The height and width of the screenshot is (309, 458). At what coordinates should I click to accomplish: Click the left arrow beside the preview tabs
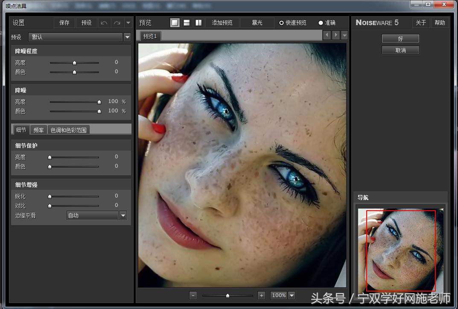327,36
